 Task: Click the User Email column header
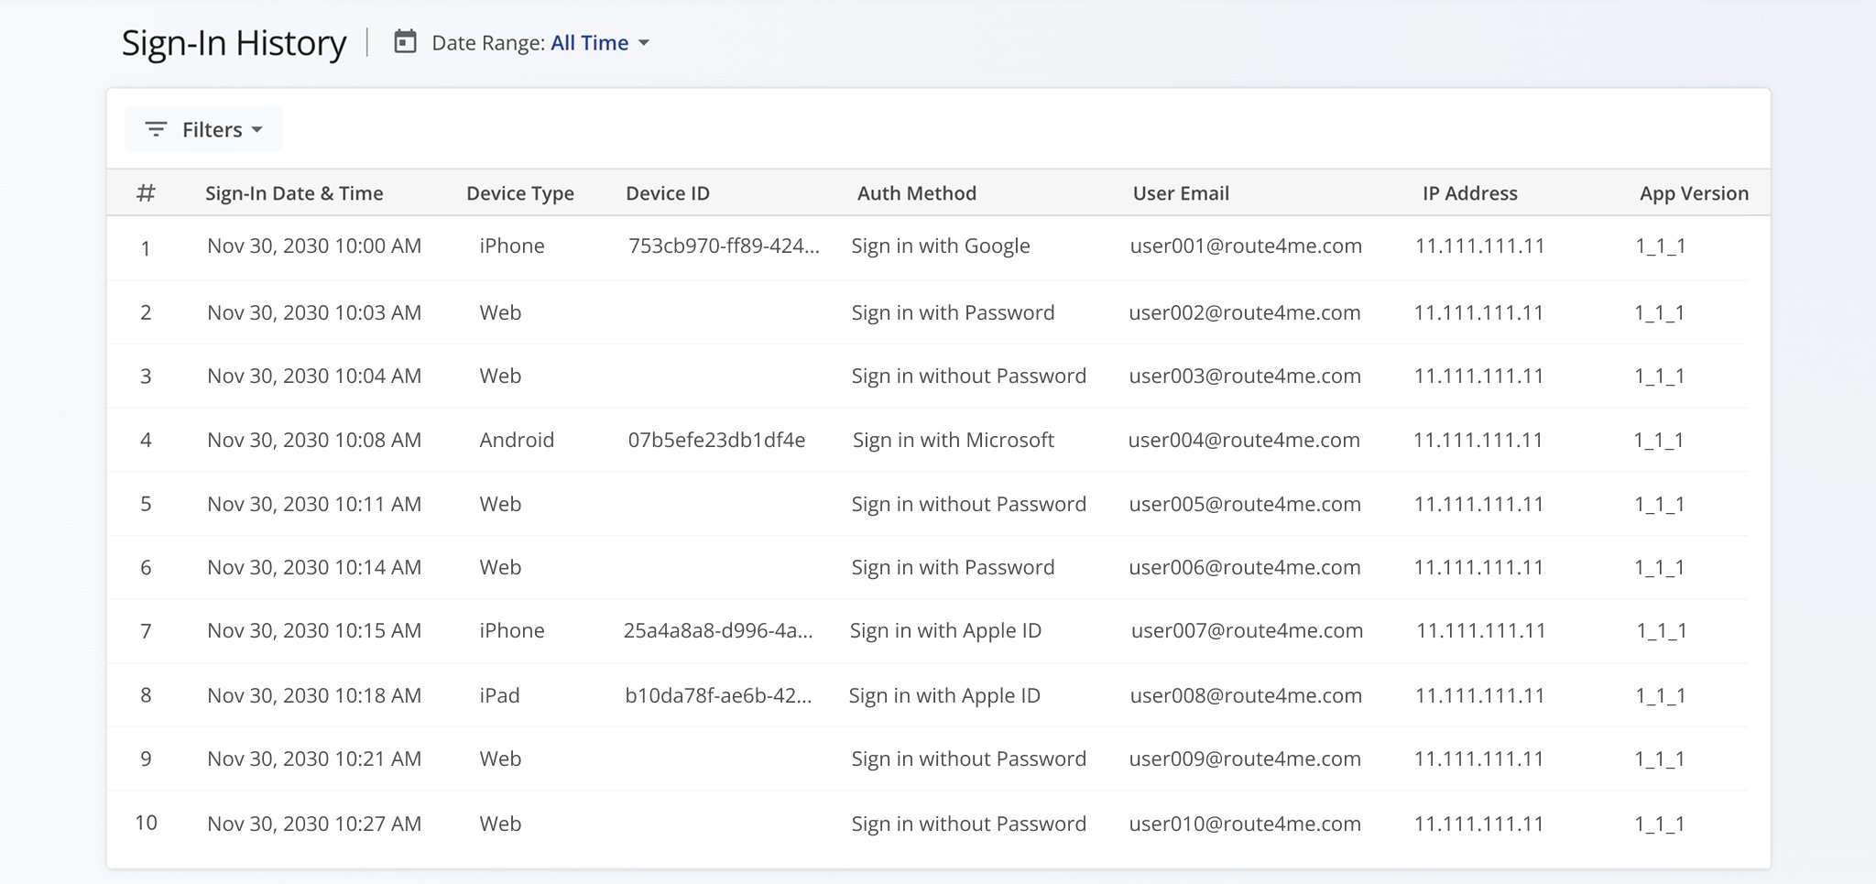(x=1181, y=192)
